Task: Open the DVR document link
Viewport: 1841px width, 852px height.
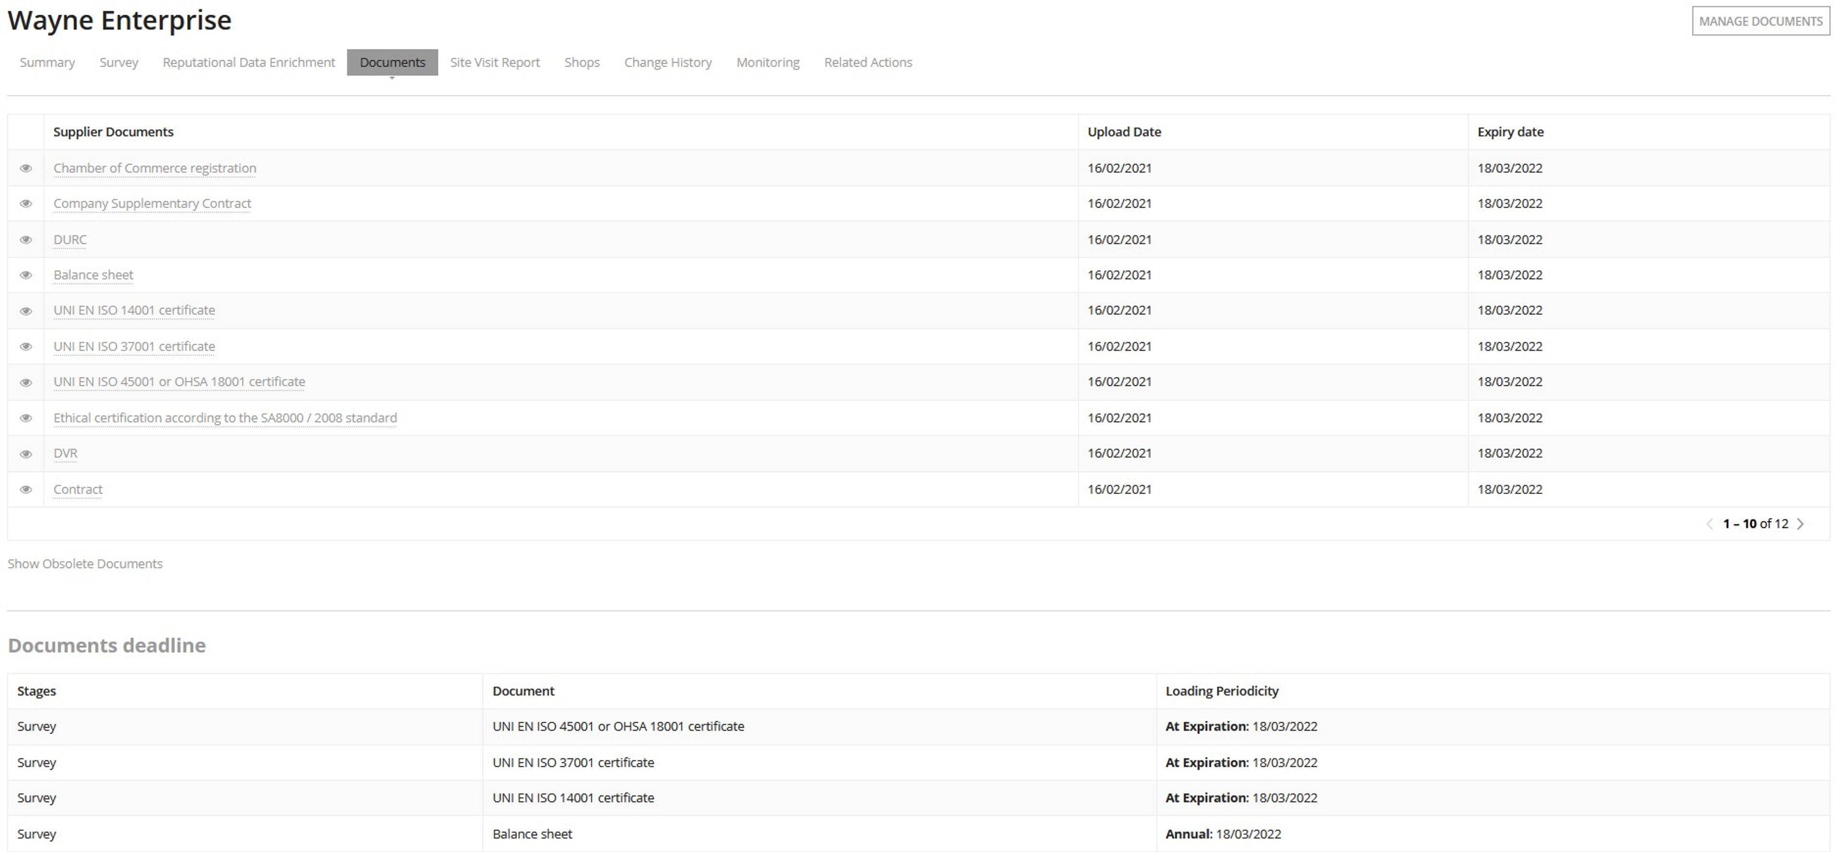Action: pyautogui.click(x=66, y=453)
